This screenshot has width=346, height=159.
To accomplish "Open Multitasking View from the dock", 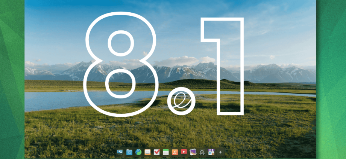I will click(120, 152).
